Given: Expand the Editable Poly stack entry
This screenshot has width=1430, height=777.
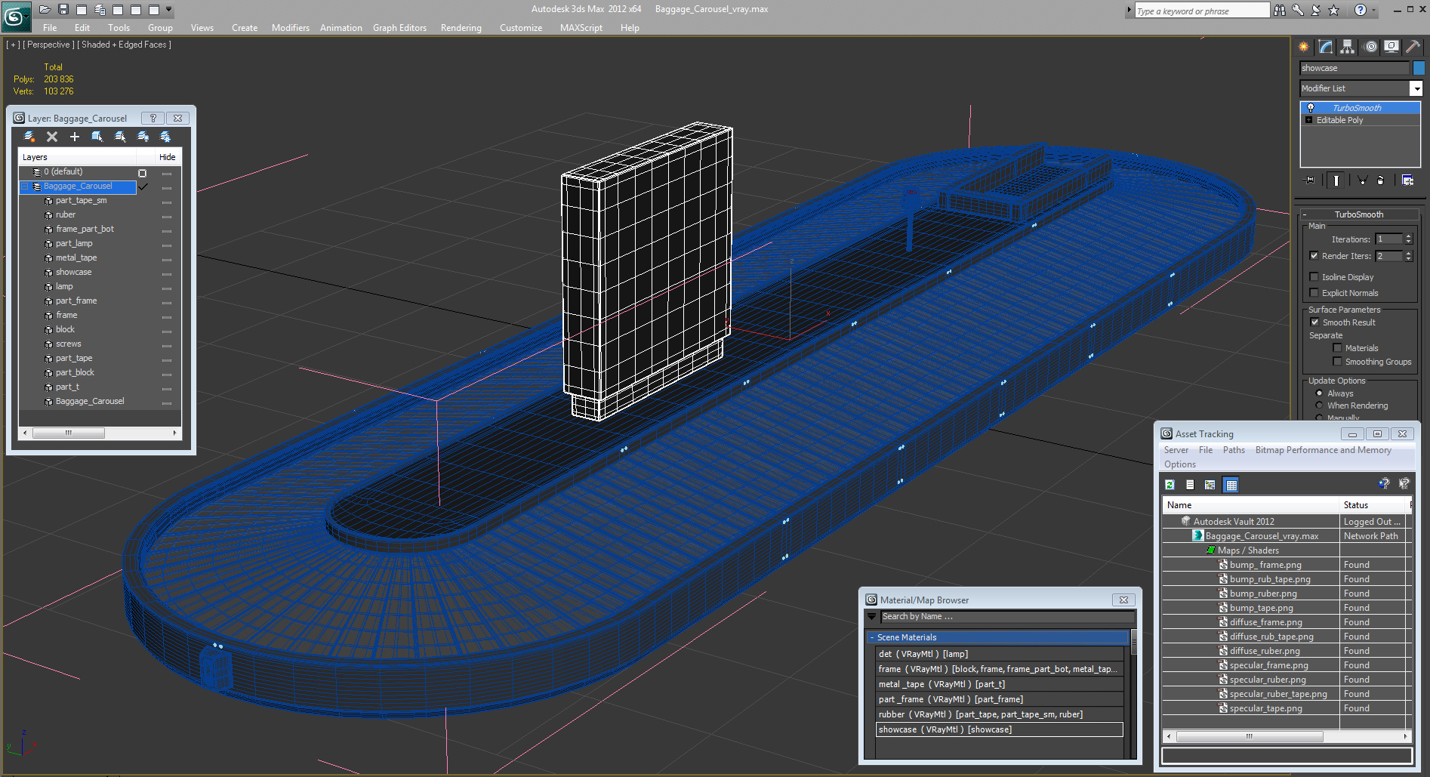Looking at the screenshot, I should point(1308,120).
